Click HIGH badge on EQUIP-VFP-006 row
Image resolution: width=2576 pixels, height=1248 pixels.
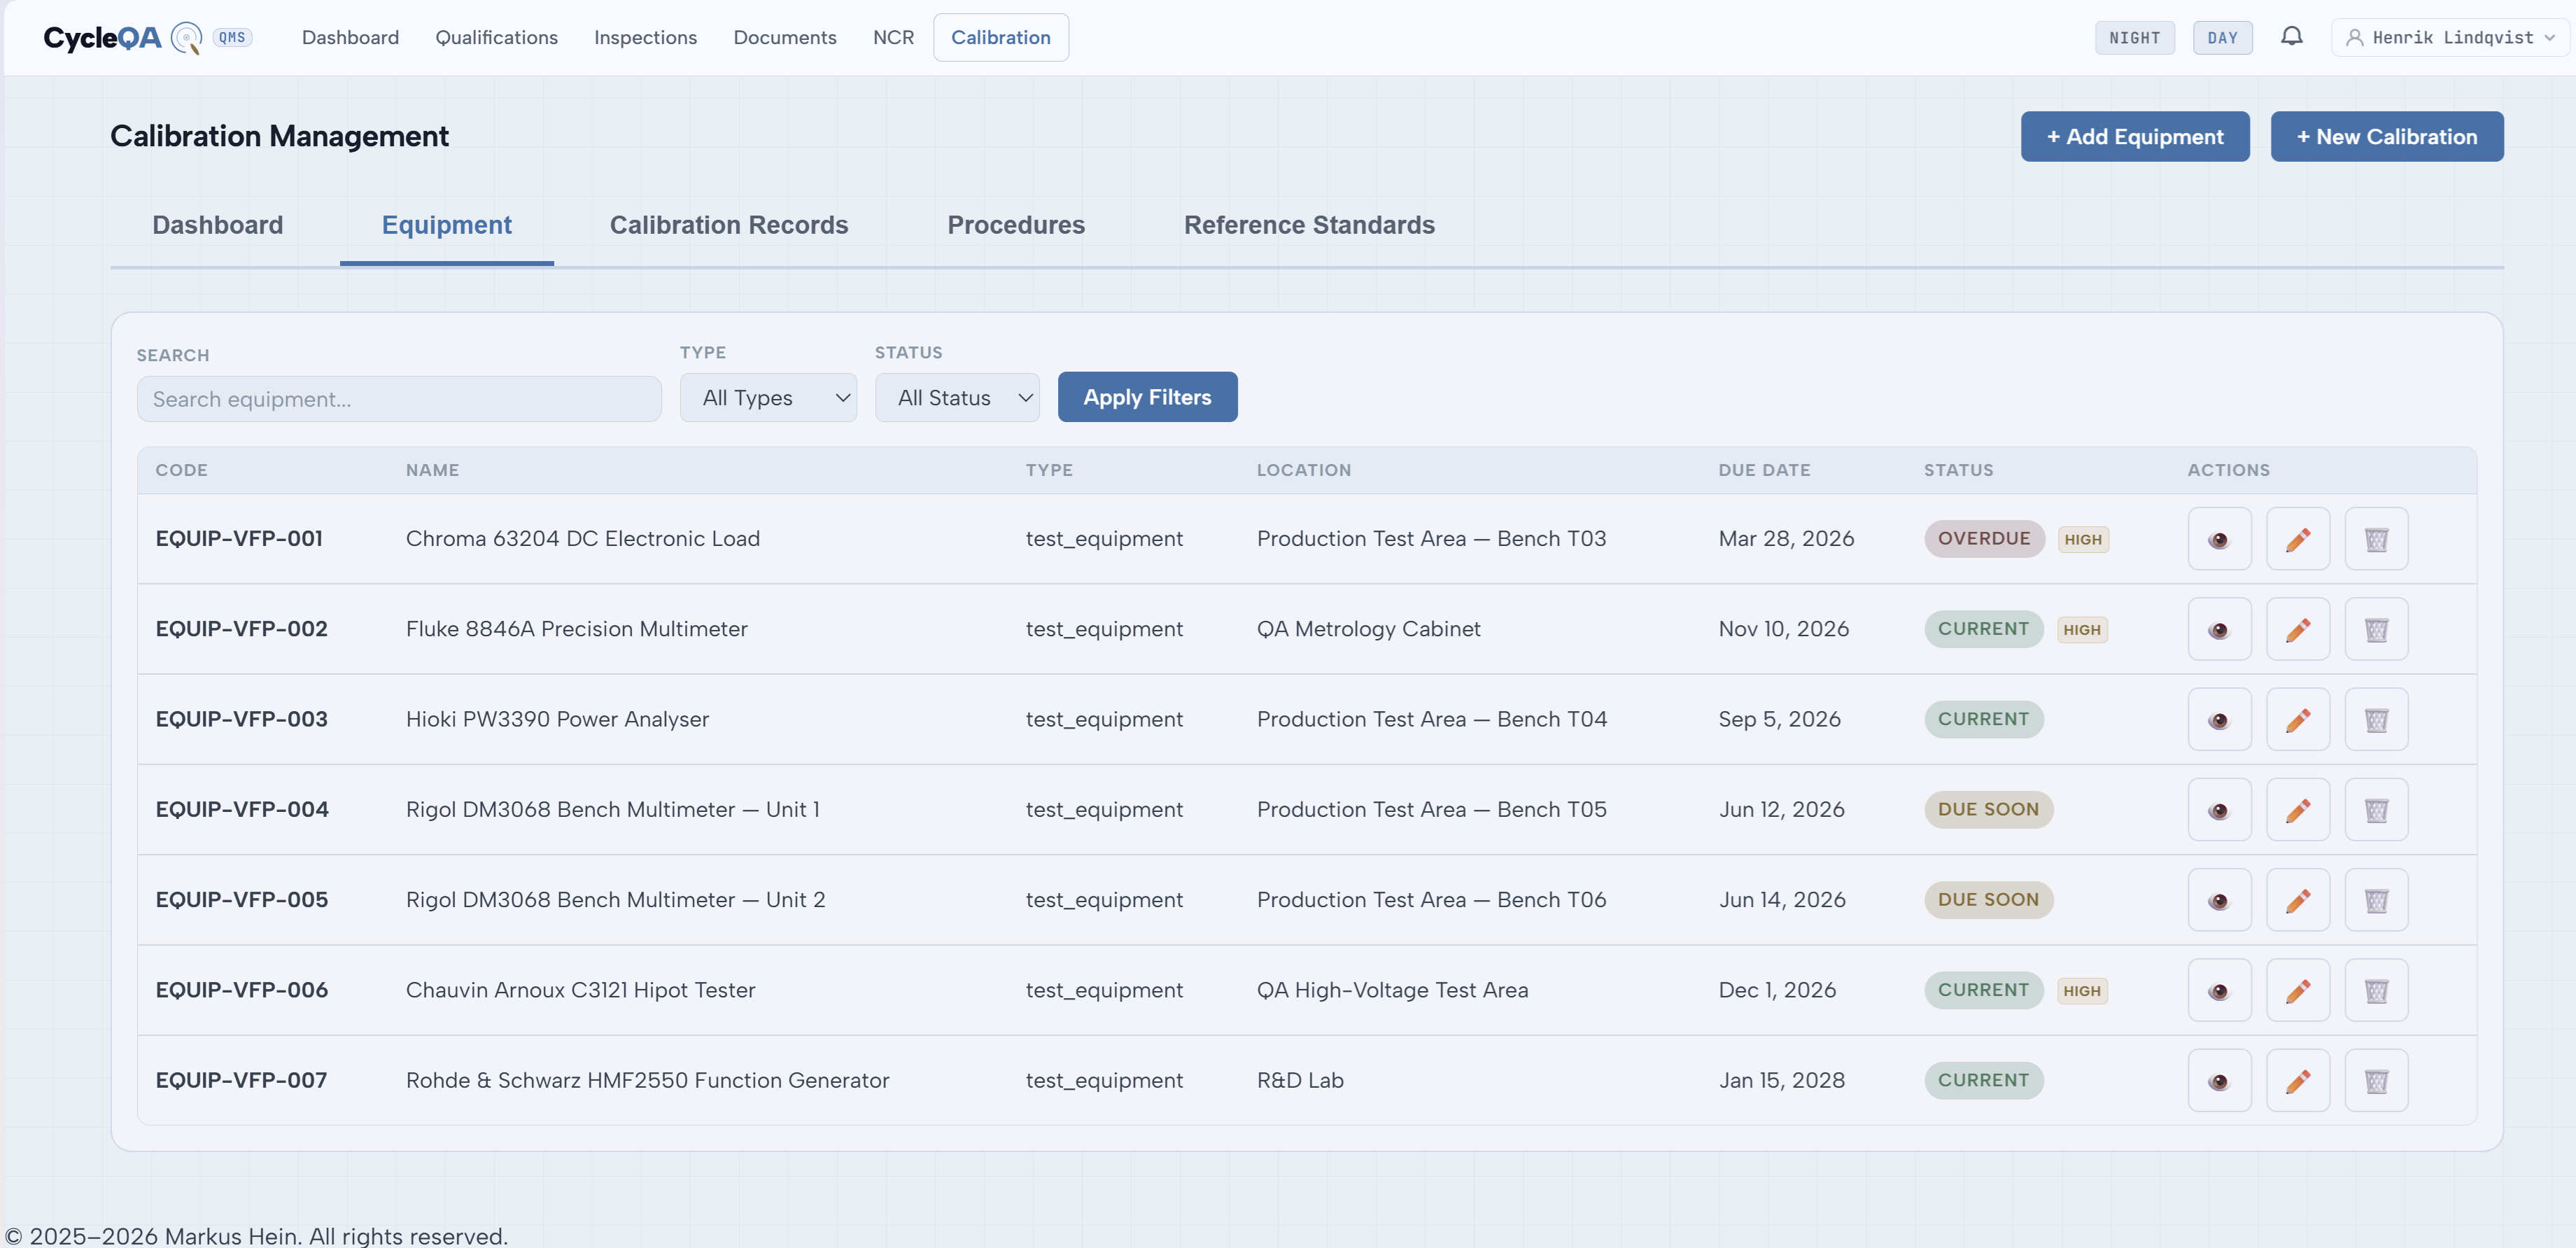(2082, 991)
